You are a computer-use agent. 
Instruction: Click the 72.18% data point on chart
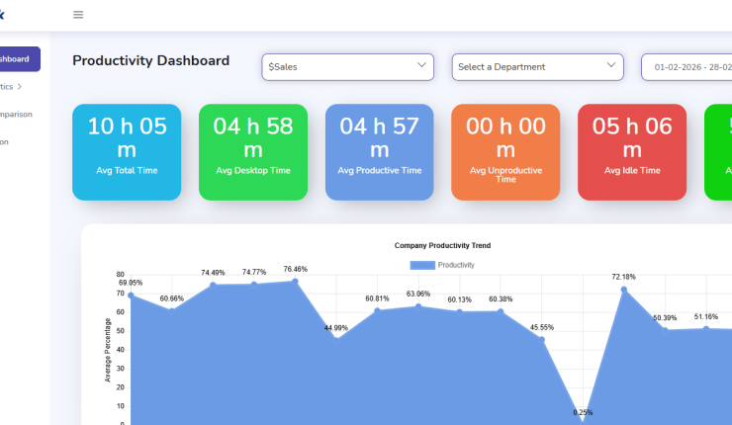point(623,290)
